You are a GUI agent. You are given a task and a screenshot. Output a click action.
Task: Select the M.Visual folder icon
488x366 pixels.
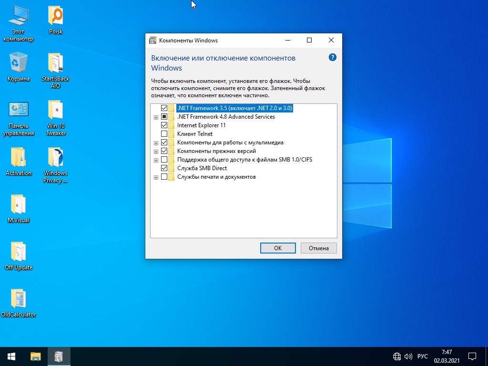(x=19, y=209)
